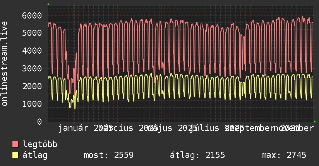Viewport: 319px width, 166px height.
Task: Click the július x-axis date label
Action: (209, 128)
